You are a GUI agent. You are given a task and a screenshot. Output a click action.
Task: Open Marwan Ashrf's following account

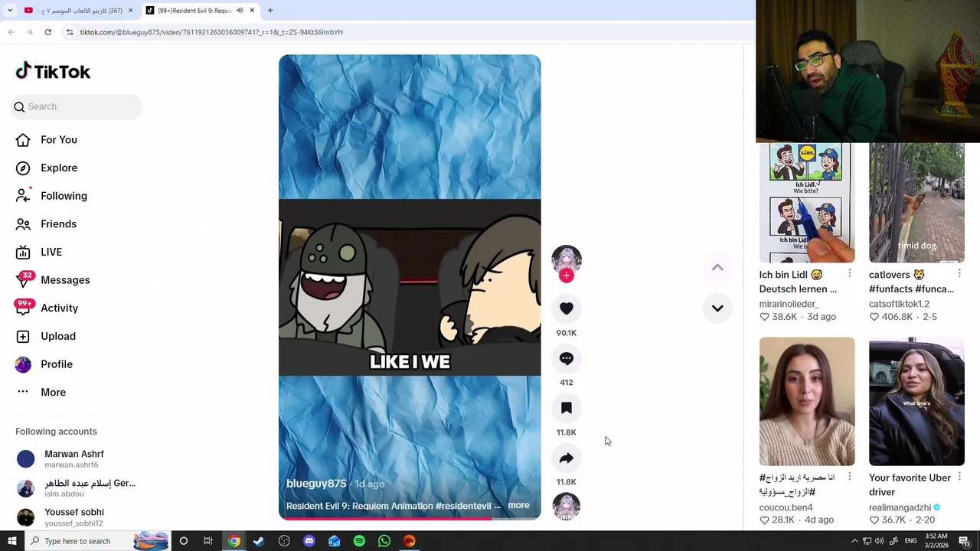tap(74, 458)
